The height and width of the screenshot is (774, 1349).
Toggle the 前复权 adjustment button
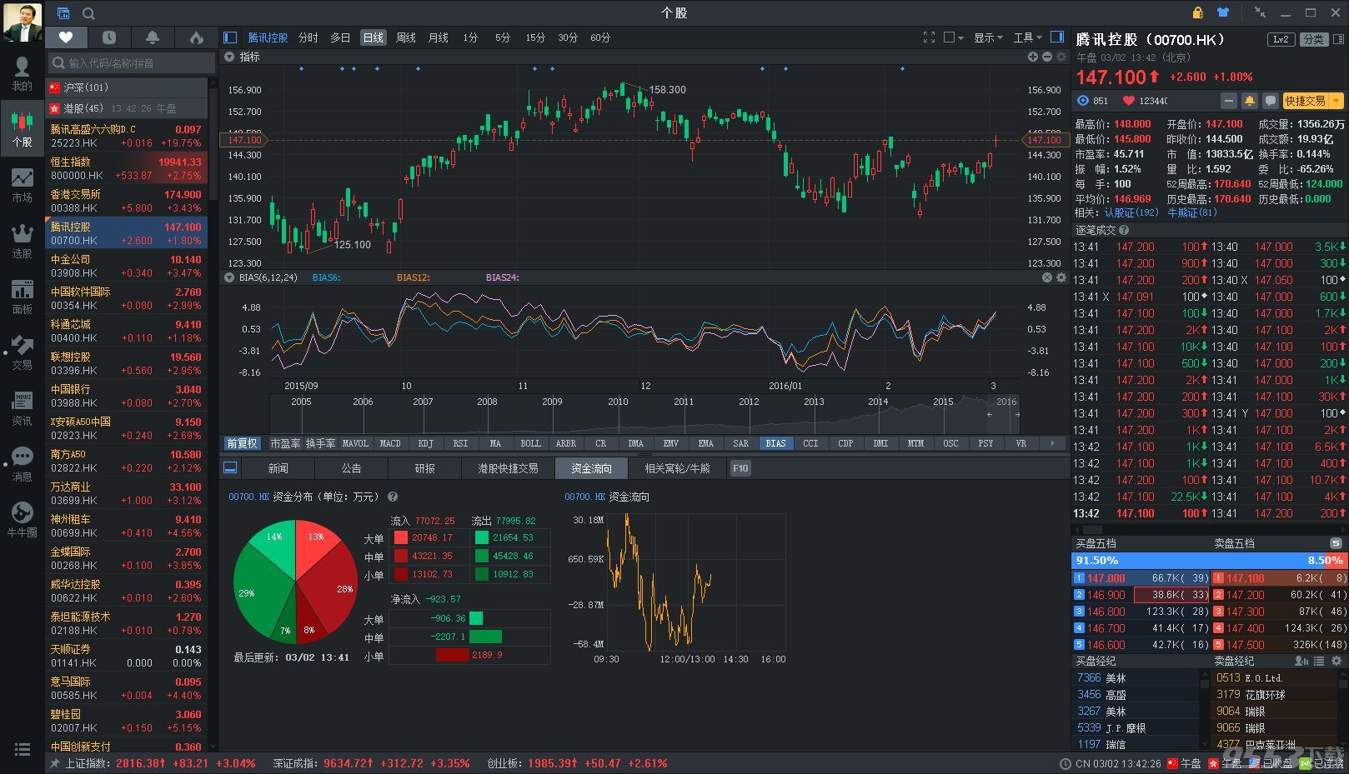[243, 443]
